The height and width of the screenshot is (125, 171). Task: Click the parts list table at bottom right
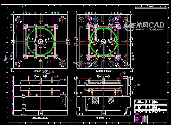pos(151,106)
